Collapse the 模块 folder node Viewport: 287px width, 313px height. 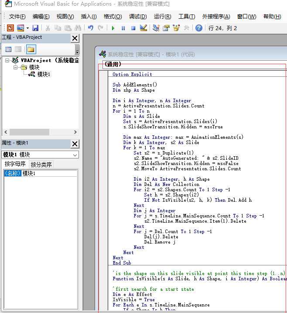coord(16,68)
